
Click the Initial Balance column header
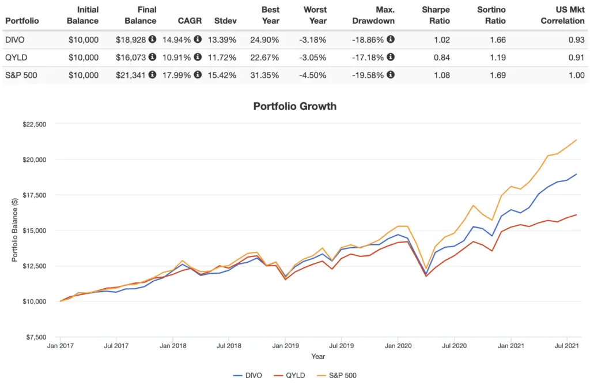click(x=83, y=15)
